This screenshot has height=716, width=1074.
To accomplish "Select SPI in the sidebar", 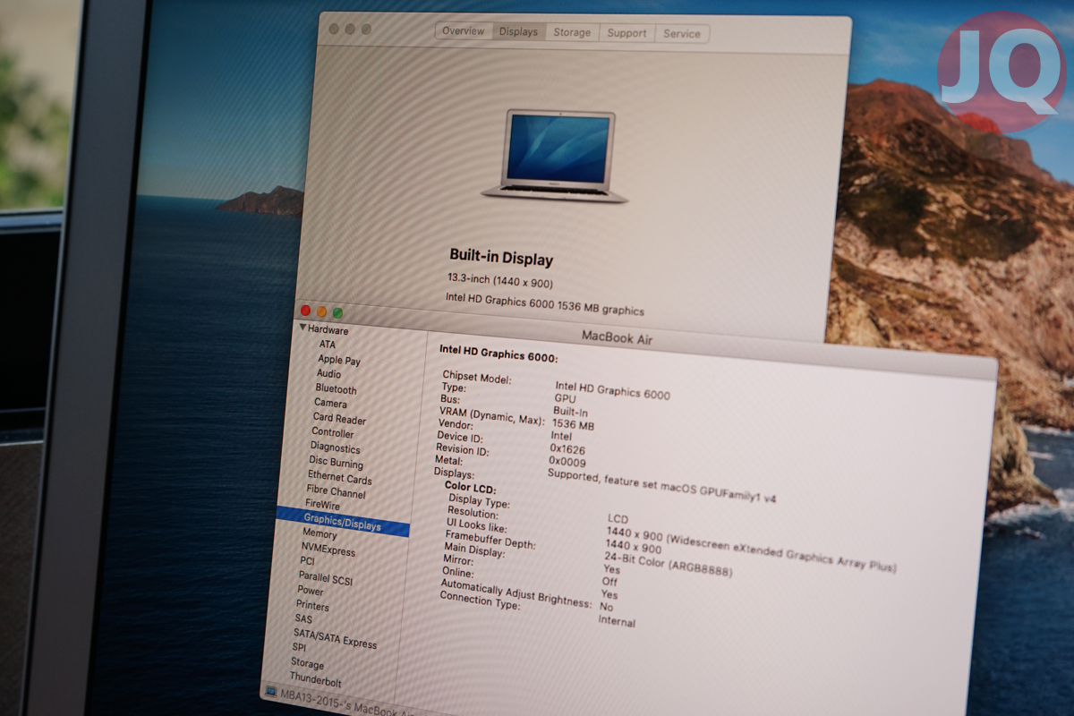I will (299, 648).
